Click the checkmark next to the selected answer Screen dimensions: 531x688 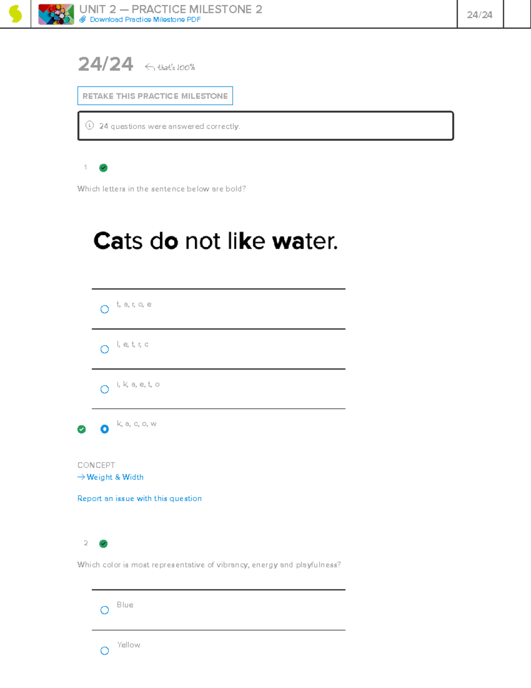click(81, 429)
